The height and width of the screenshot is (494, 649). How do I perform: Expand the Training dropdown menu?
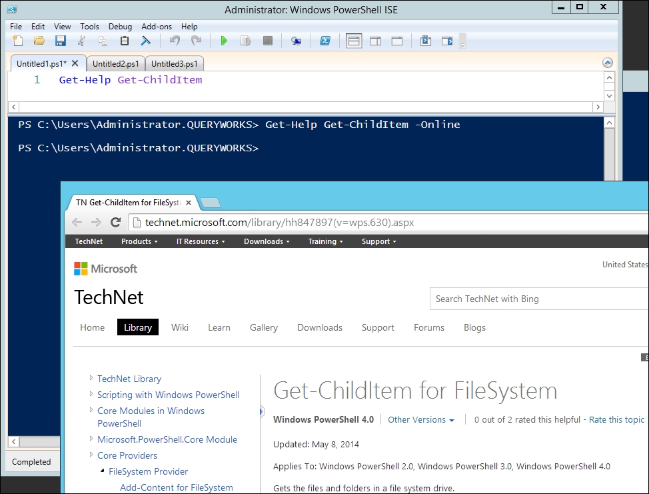[x=325, y=241]
